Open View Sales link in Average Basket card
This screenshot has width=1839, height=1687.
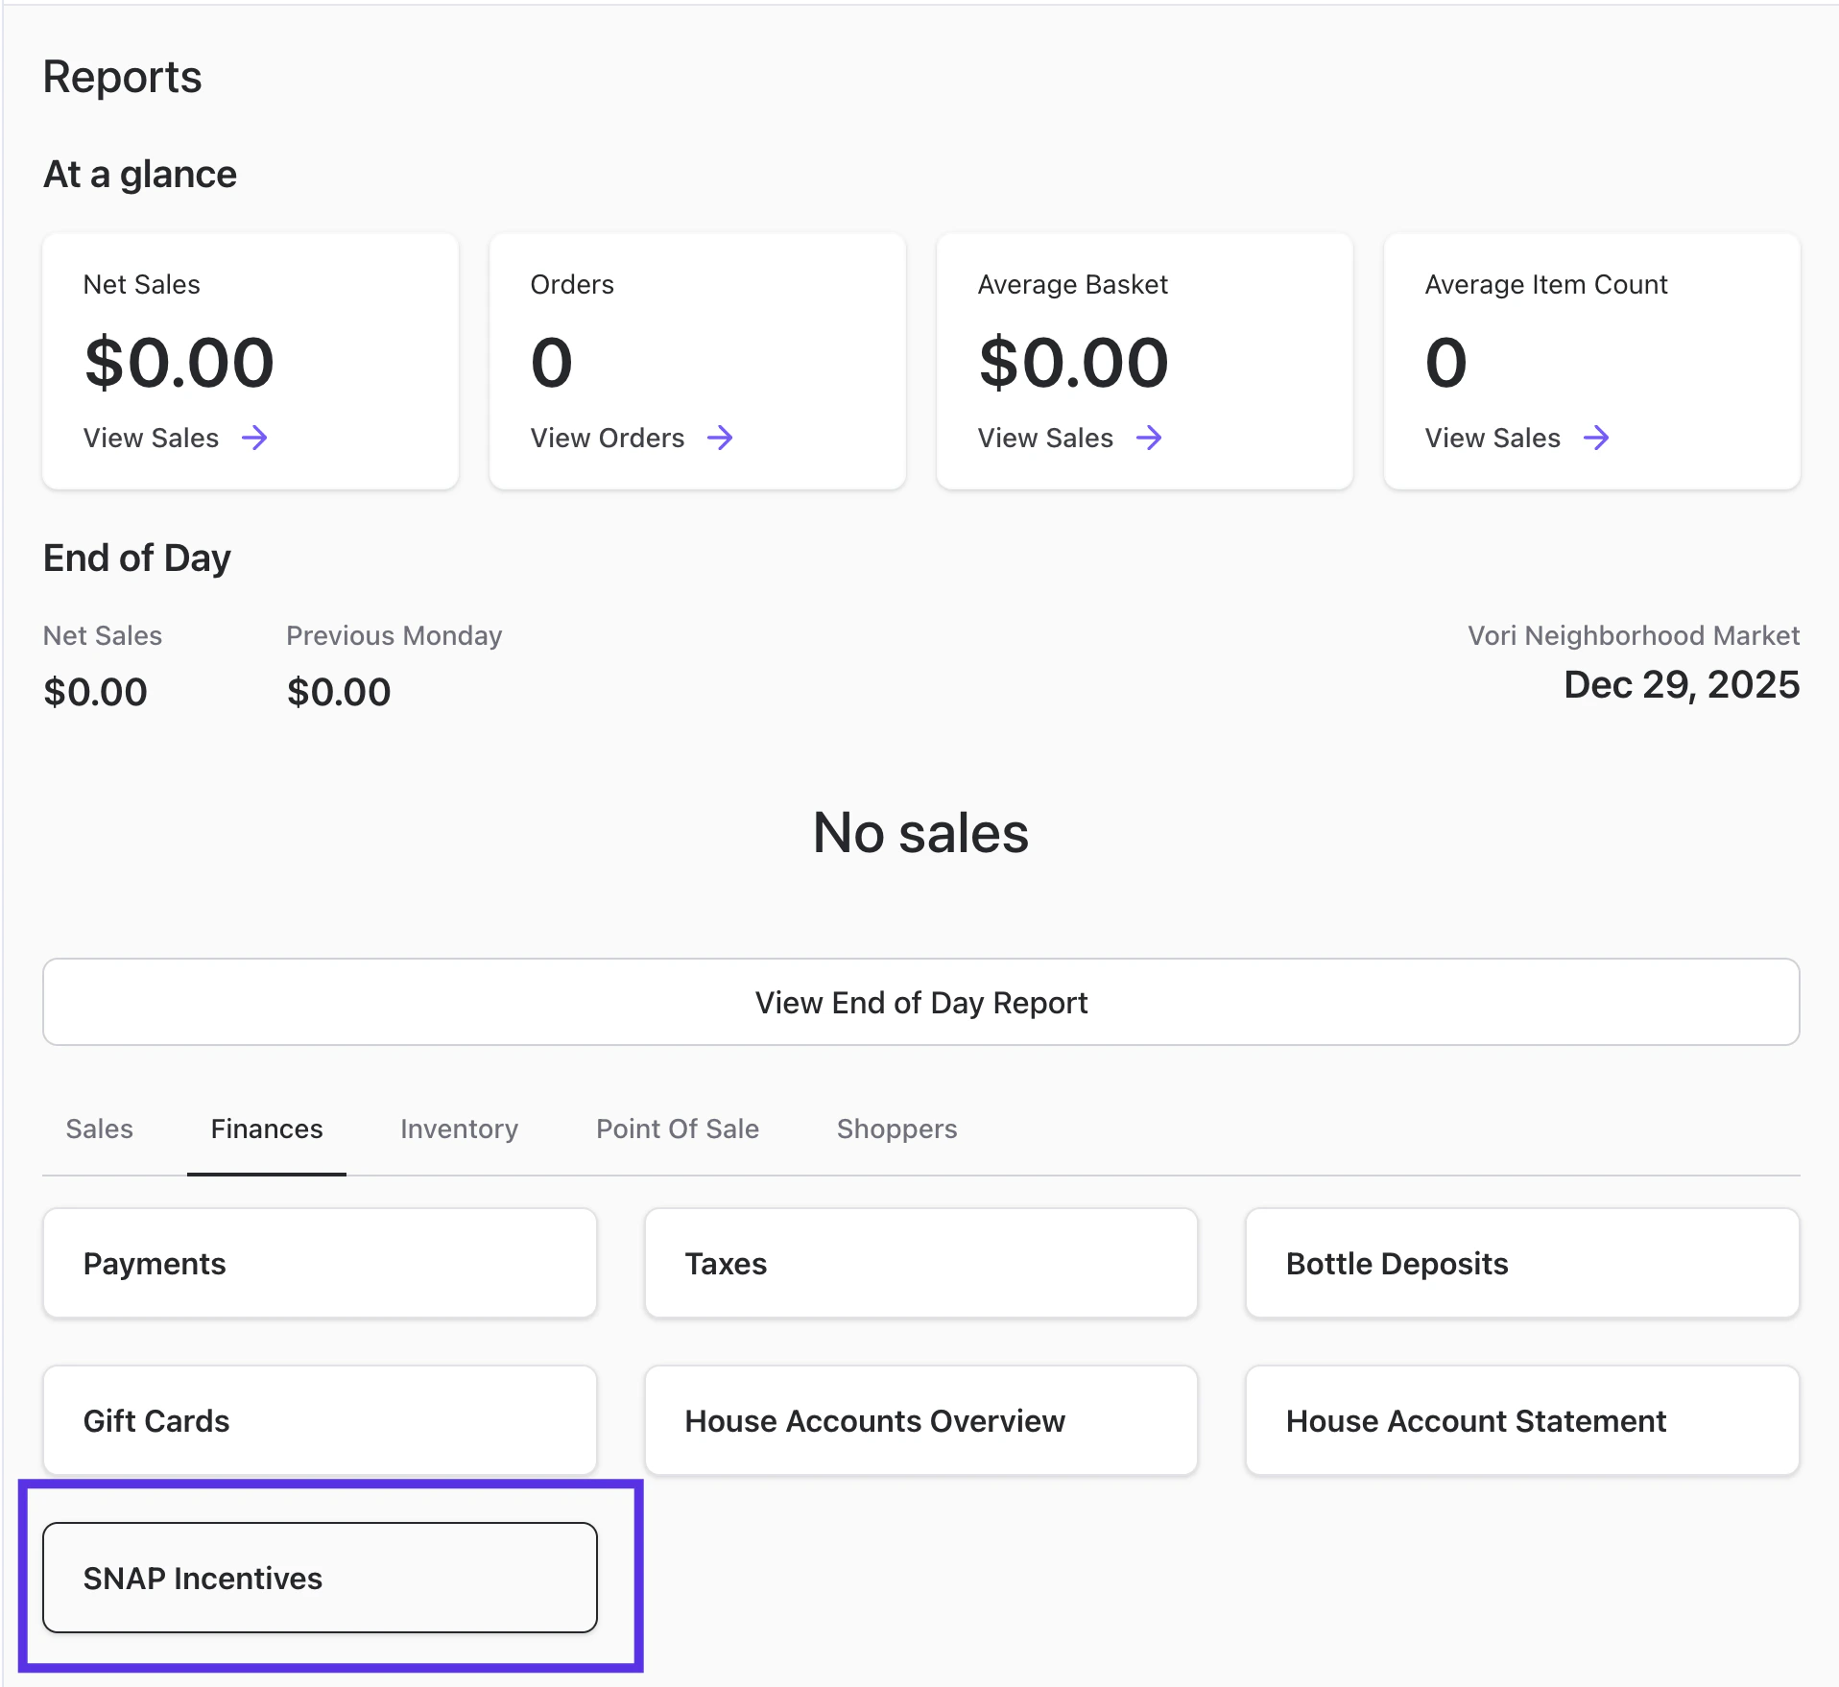(1045, 439)
